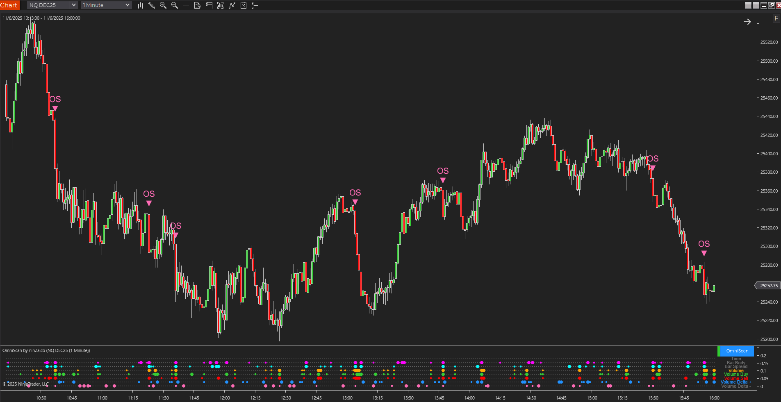Activate the crosshair cursor tool

click(186, 5)
